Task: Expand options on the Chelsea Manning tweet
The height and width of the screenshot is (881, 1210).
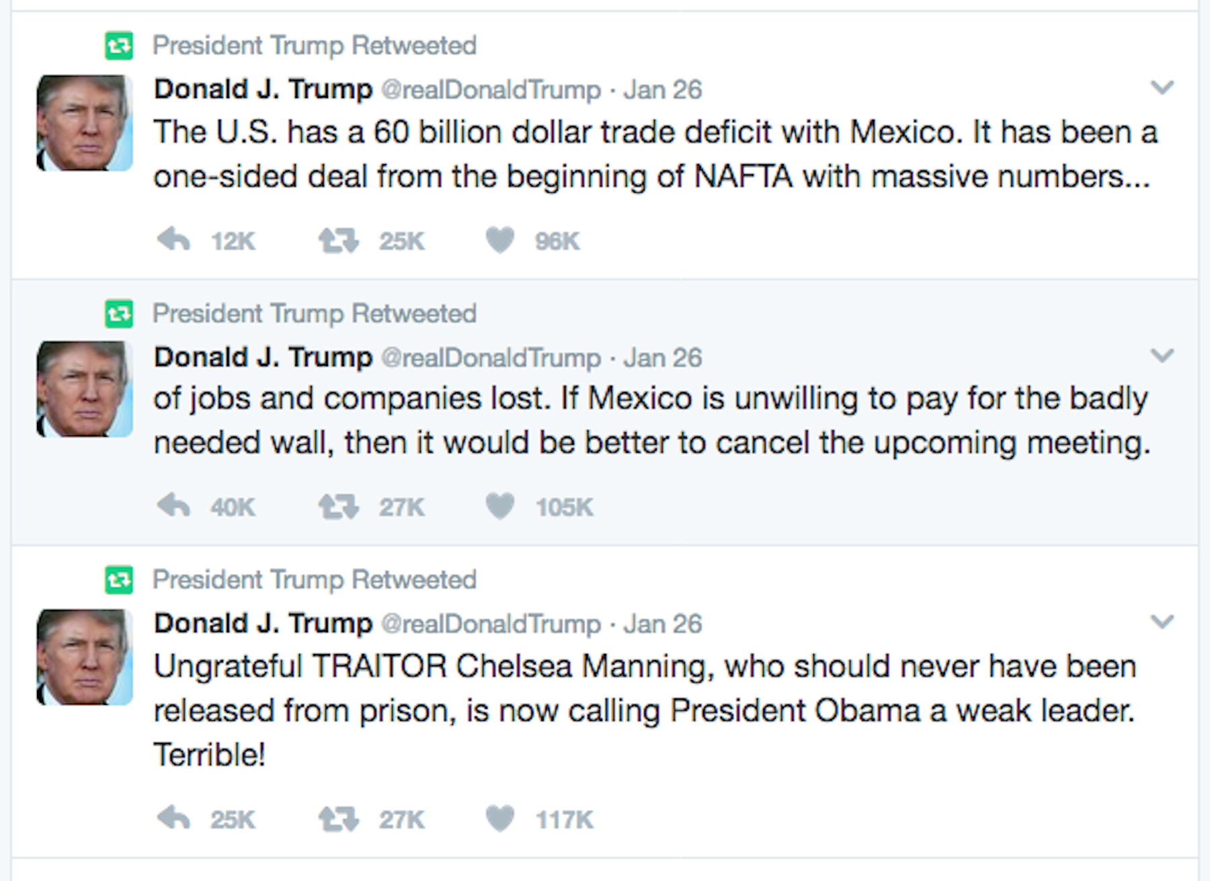Action: [x=1161, y=622]
